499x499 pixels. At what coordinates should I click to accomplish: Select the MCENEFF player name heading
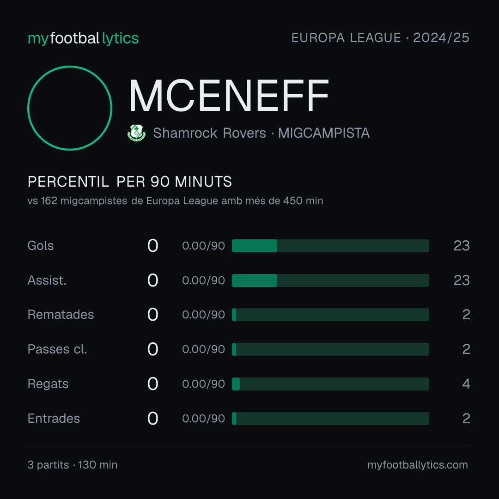(x=229, y=96)
